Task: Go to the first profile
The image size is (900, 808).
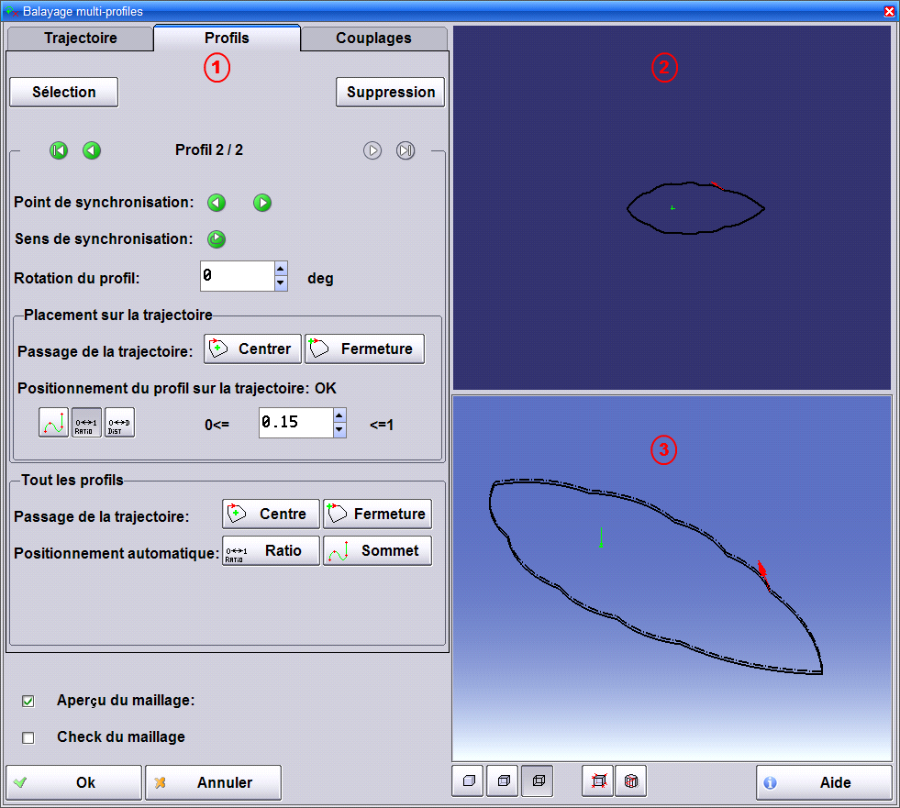Action: (59, 150)
